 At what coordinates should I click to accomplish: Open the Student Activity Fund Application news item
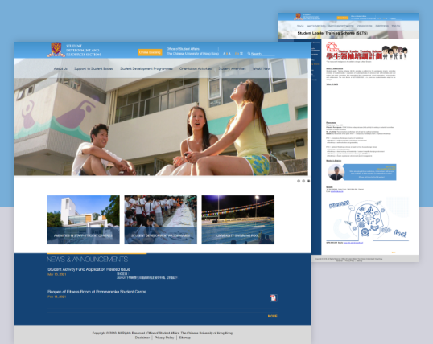pyautogui.click(x=89, y=269)
